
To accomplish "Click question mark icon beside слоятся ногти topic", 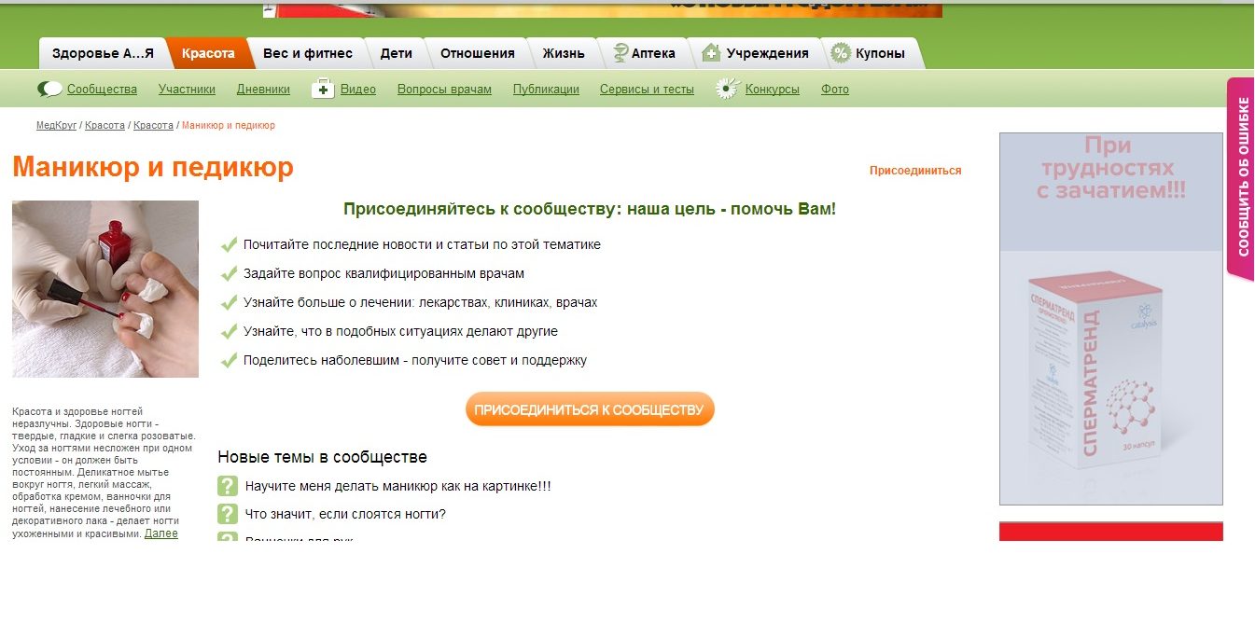I will [228, 514].
